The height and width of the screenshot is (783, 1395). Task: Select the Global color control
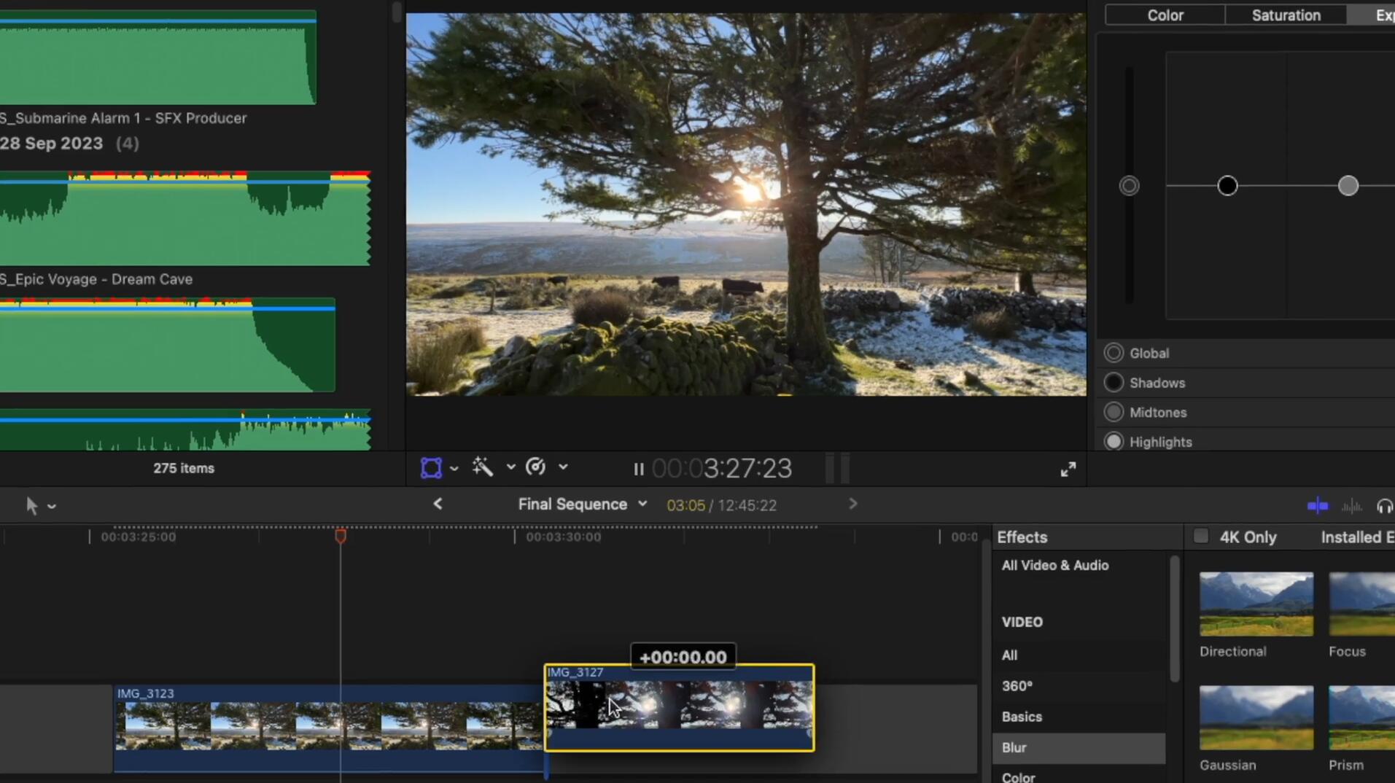[x=1114, y=353]
